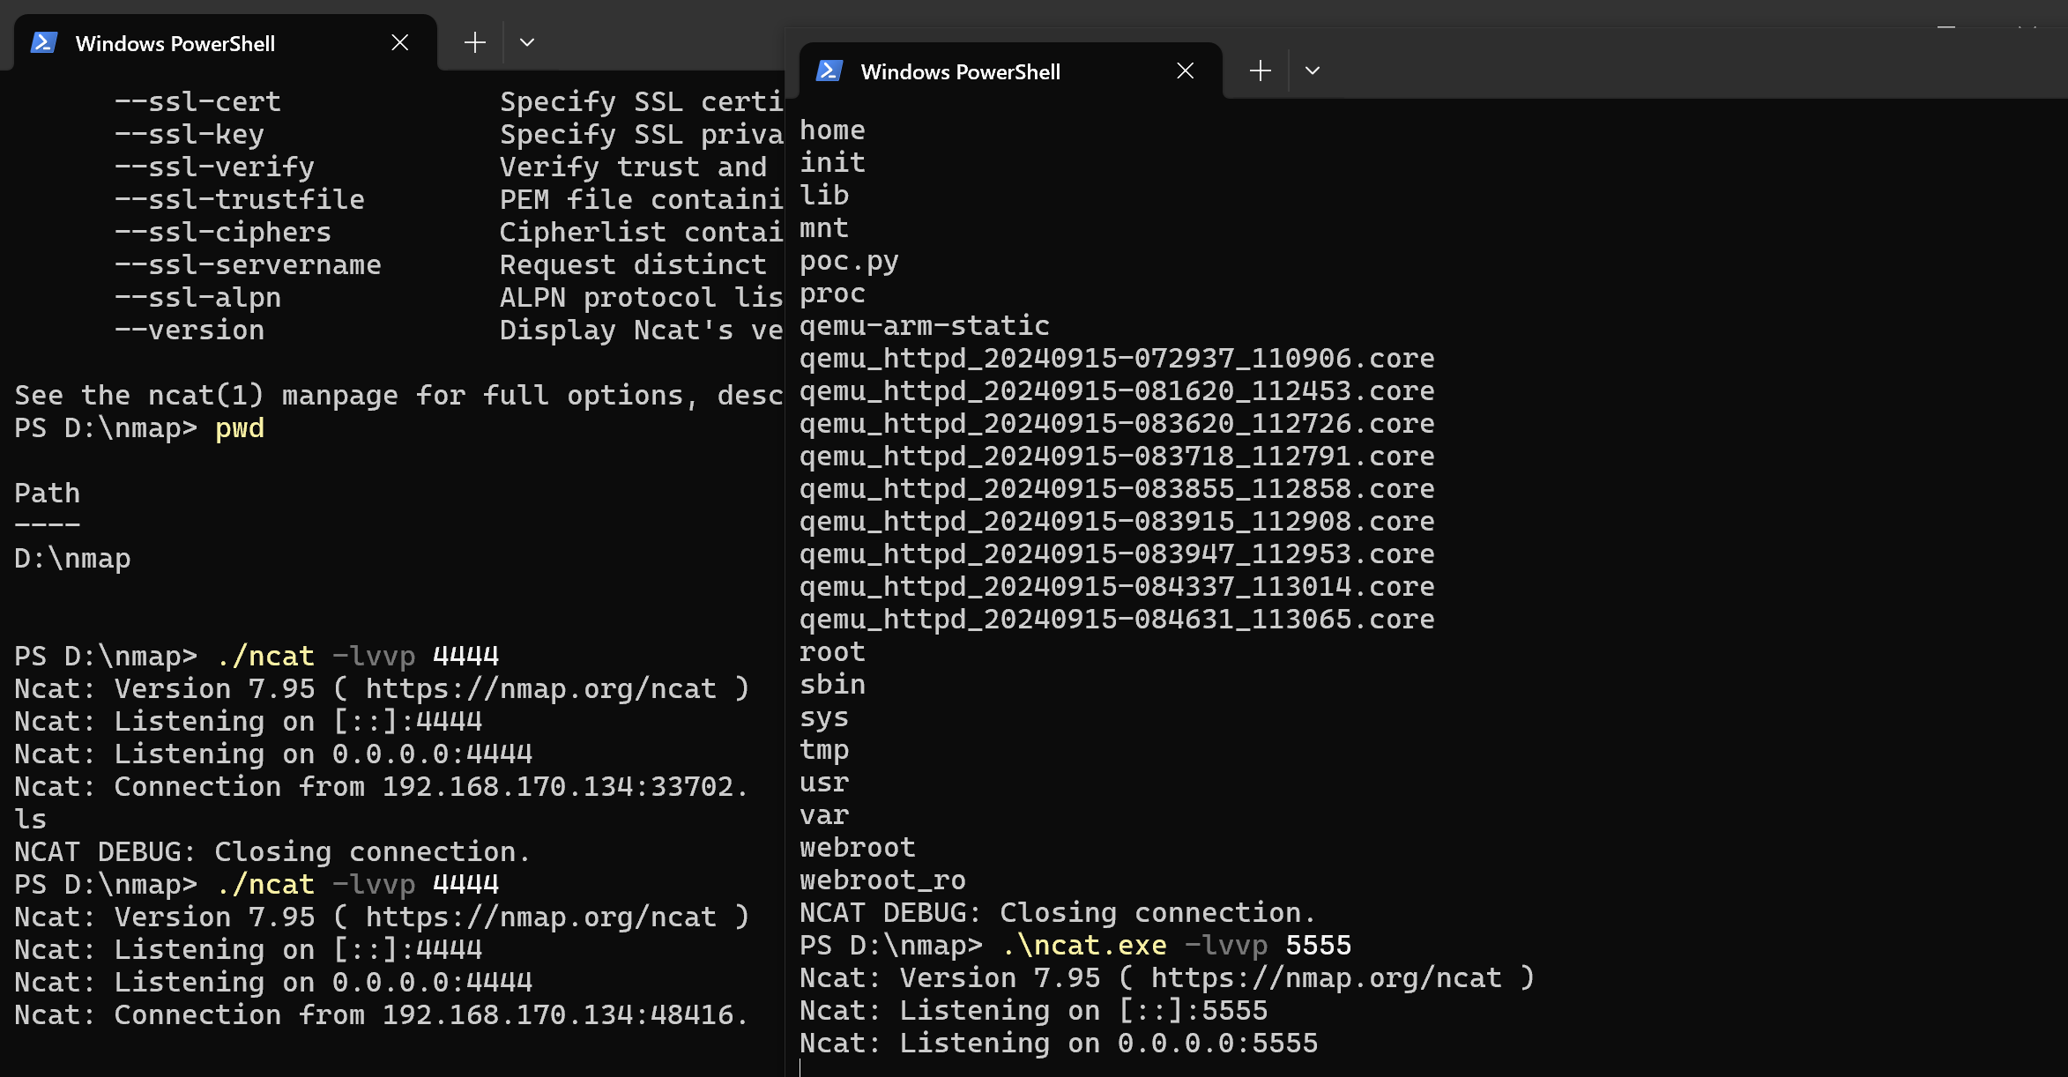Click 'qemu_httpd_20240915-083855_112858.core' entry
This screenshot has width=2068, height=1077.
coord(1117,489)
